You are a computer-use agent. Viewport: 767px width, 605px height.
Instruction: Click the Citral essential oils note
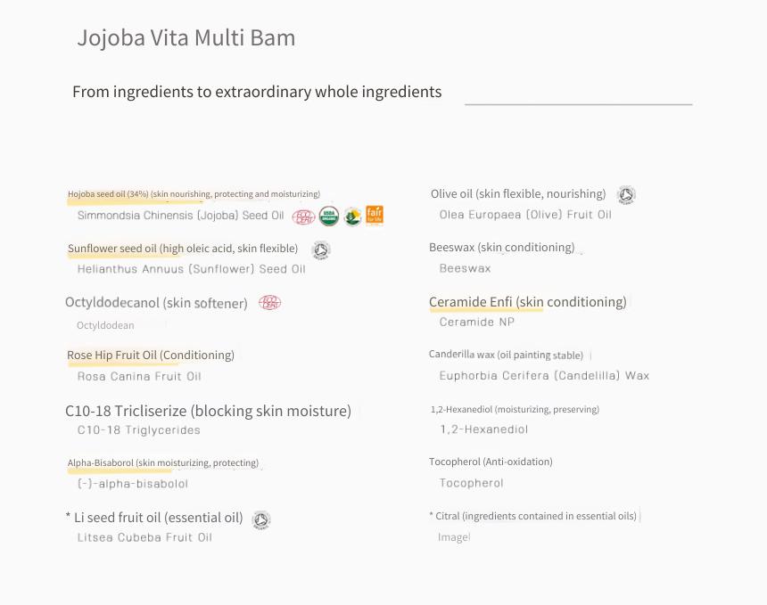click(x=532, y=516)
